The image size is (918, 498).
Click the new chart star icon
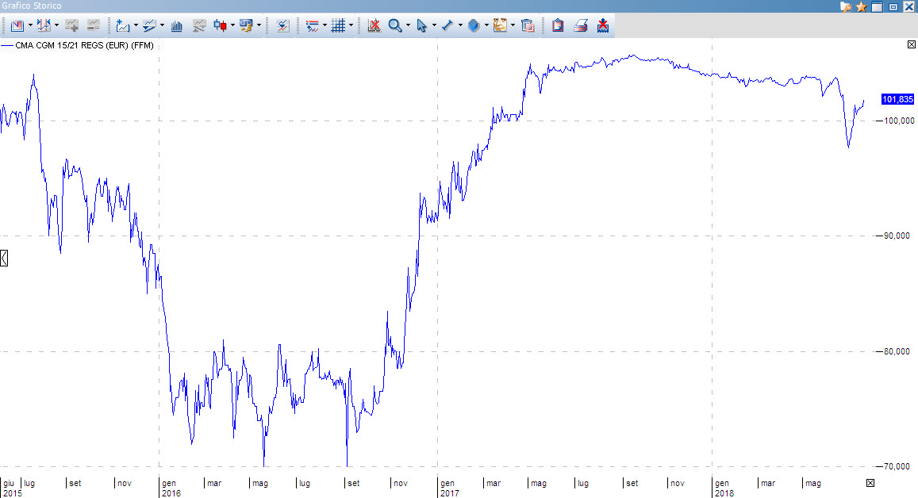pos(123,25)
